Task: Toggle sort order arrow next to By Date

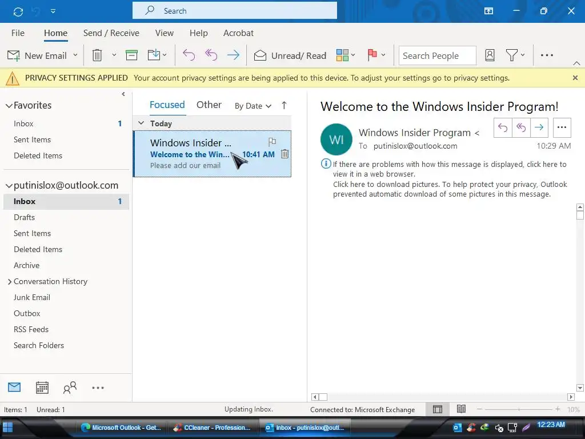Action: [x=284, y=106]
